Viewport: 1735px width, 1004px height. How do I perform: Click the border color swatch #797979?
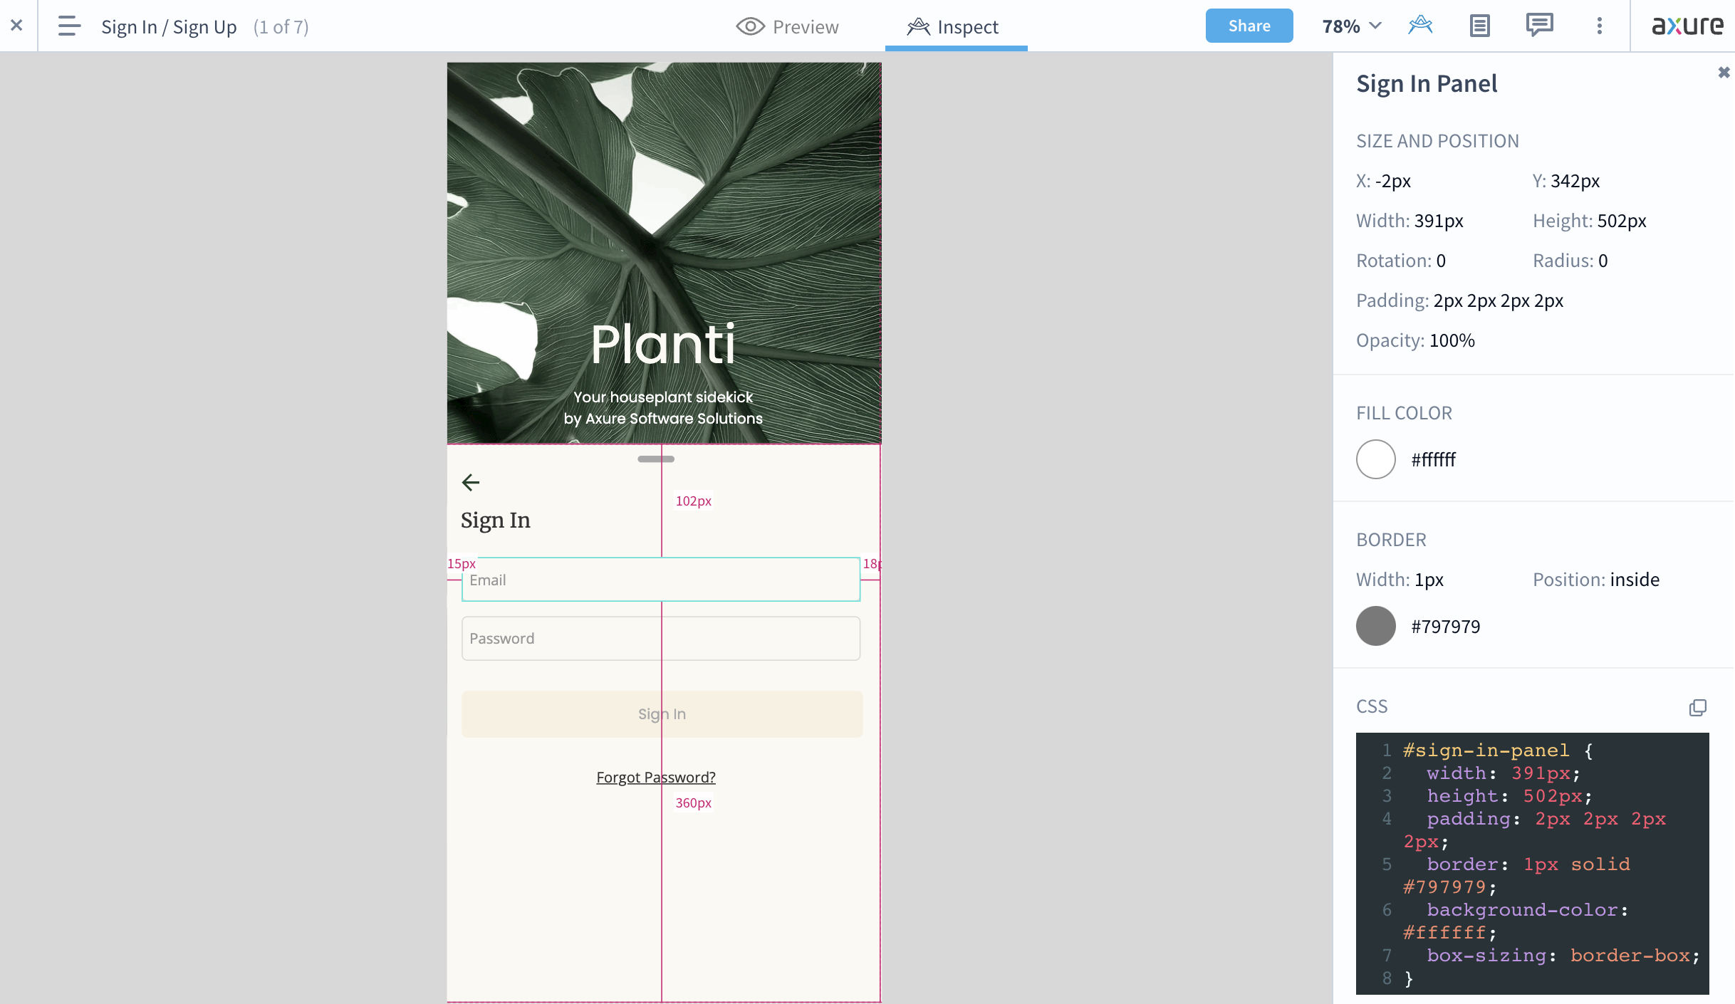click(1375, 625)
